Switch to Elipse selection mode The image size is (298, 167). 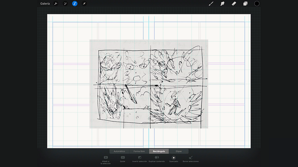[178, 151]
